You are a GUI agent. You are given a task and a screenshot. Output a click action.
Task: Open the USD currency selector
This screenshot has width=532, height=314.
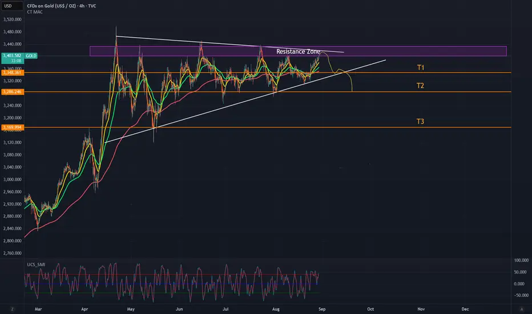click(x=12, y=6)
